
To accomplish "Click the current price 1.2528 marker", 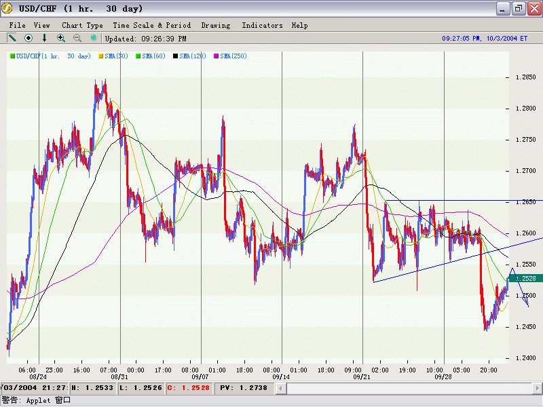I will [x=525, y=279].
